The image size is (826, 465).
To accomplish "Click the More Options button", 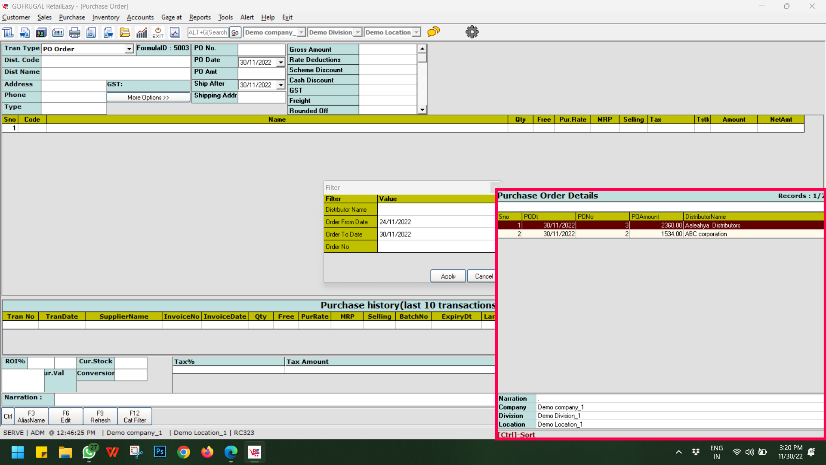I will coord(148,97).
